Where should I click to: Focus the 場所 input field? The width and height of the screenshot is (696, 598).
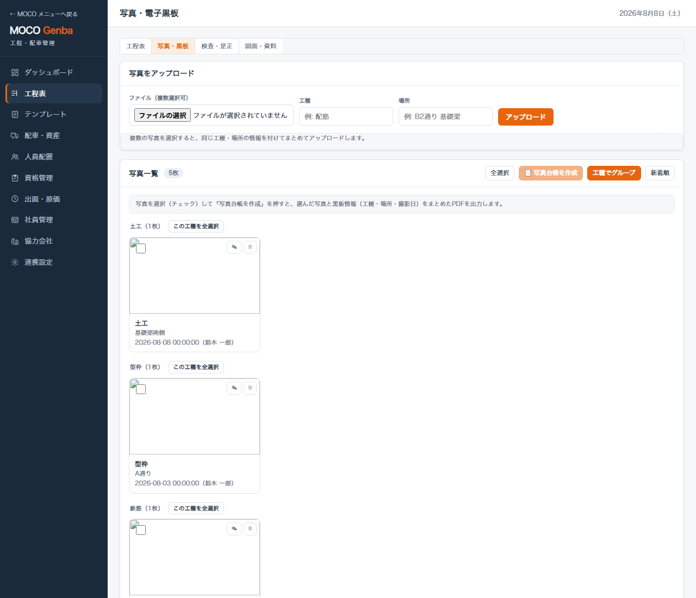pyautogui.click(x=445, y=116)
